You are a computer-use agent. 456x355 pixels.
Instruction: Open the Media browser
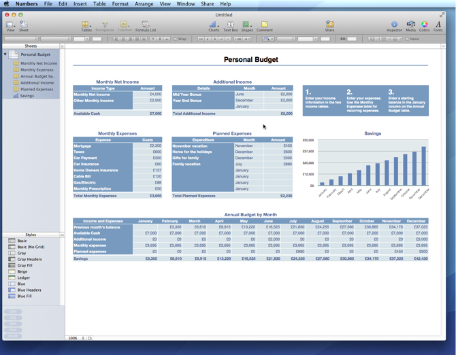(410, 26)
